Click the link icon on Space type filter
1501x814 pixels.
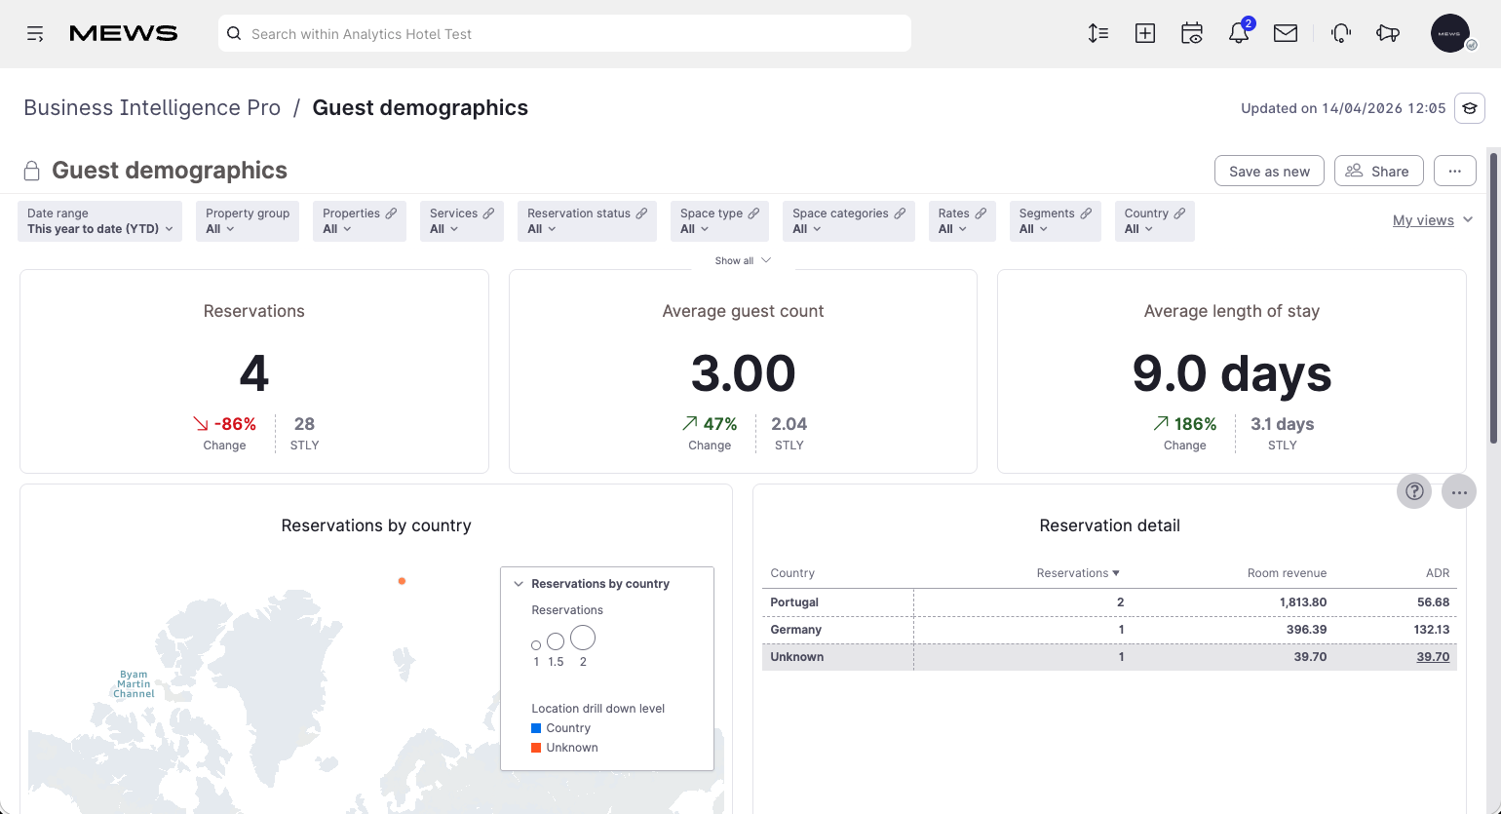tap(753, 213)
